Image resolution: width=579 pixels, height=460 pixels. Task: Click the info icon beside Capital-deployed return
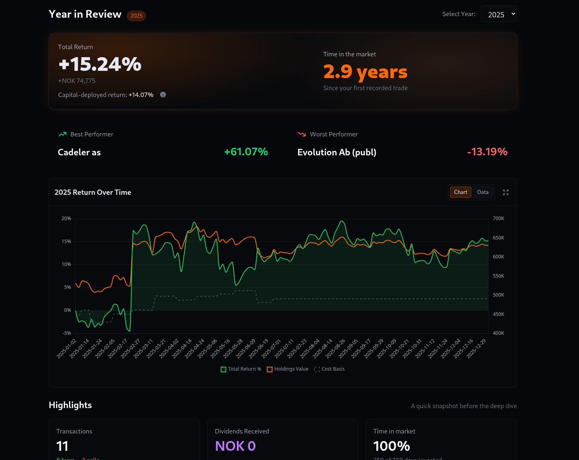pyautogui.click(x=163, y=95)
